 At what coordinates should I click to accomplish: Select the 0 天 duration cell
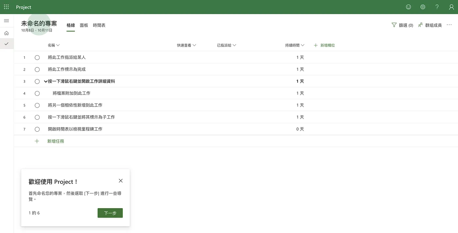(300, 129)
